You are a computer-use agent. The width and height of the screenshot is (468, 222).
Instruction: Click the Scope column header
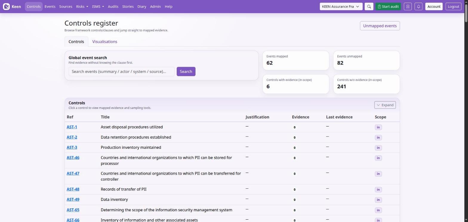[380, 117]
